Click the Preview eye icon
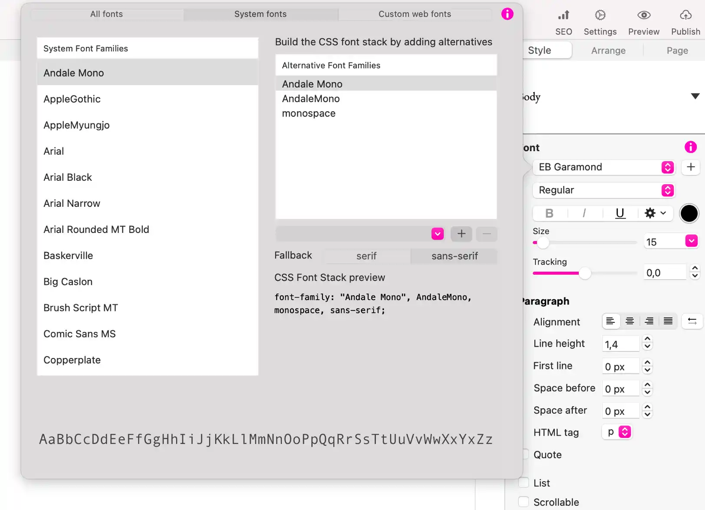The height and width of the screenshot is (510, 705). pos(643,16)
